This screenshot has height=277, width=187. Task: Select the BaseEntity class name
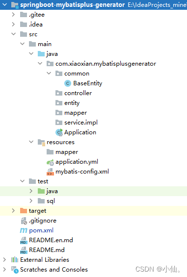point(88,83)
